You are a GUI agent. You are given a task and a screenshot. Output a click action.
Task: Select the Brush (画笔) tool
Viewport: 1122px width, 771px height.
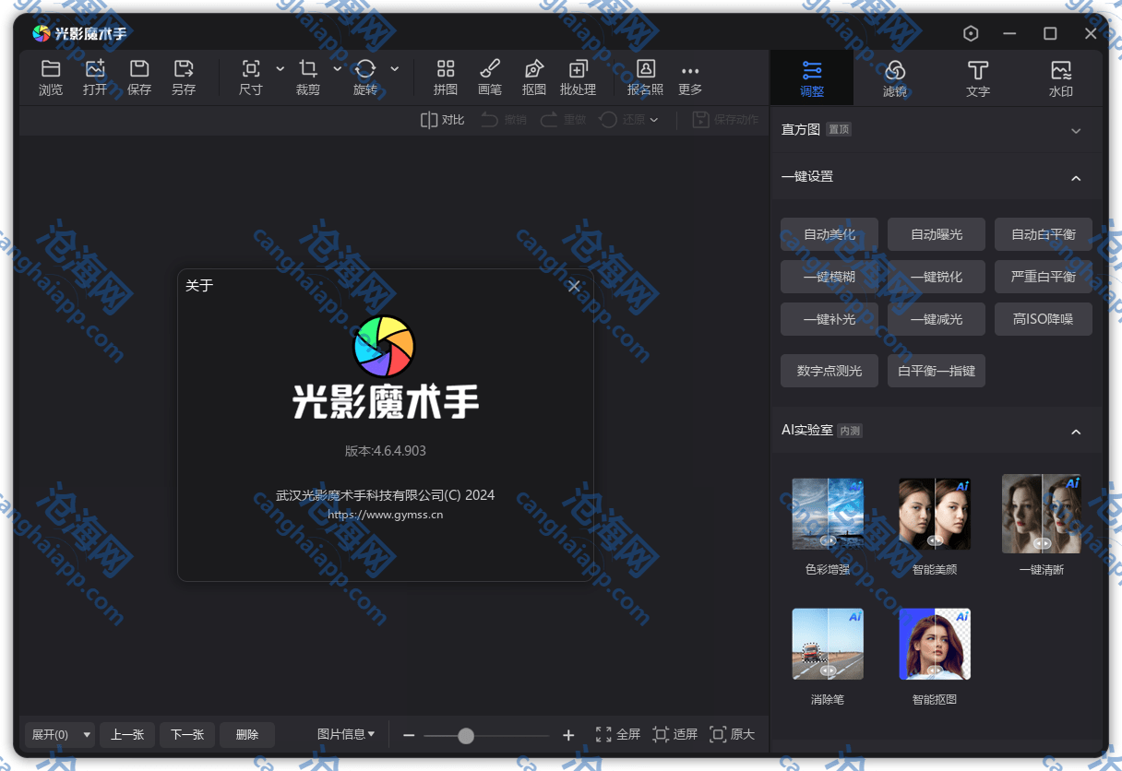tap(490, 69)
